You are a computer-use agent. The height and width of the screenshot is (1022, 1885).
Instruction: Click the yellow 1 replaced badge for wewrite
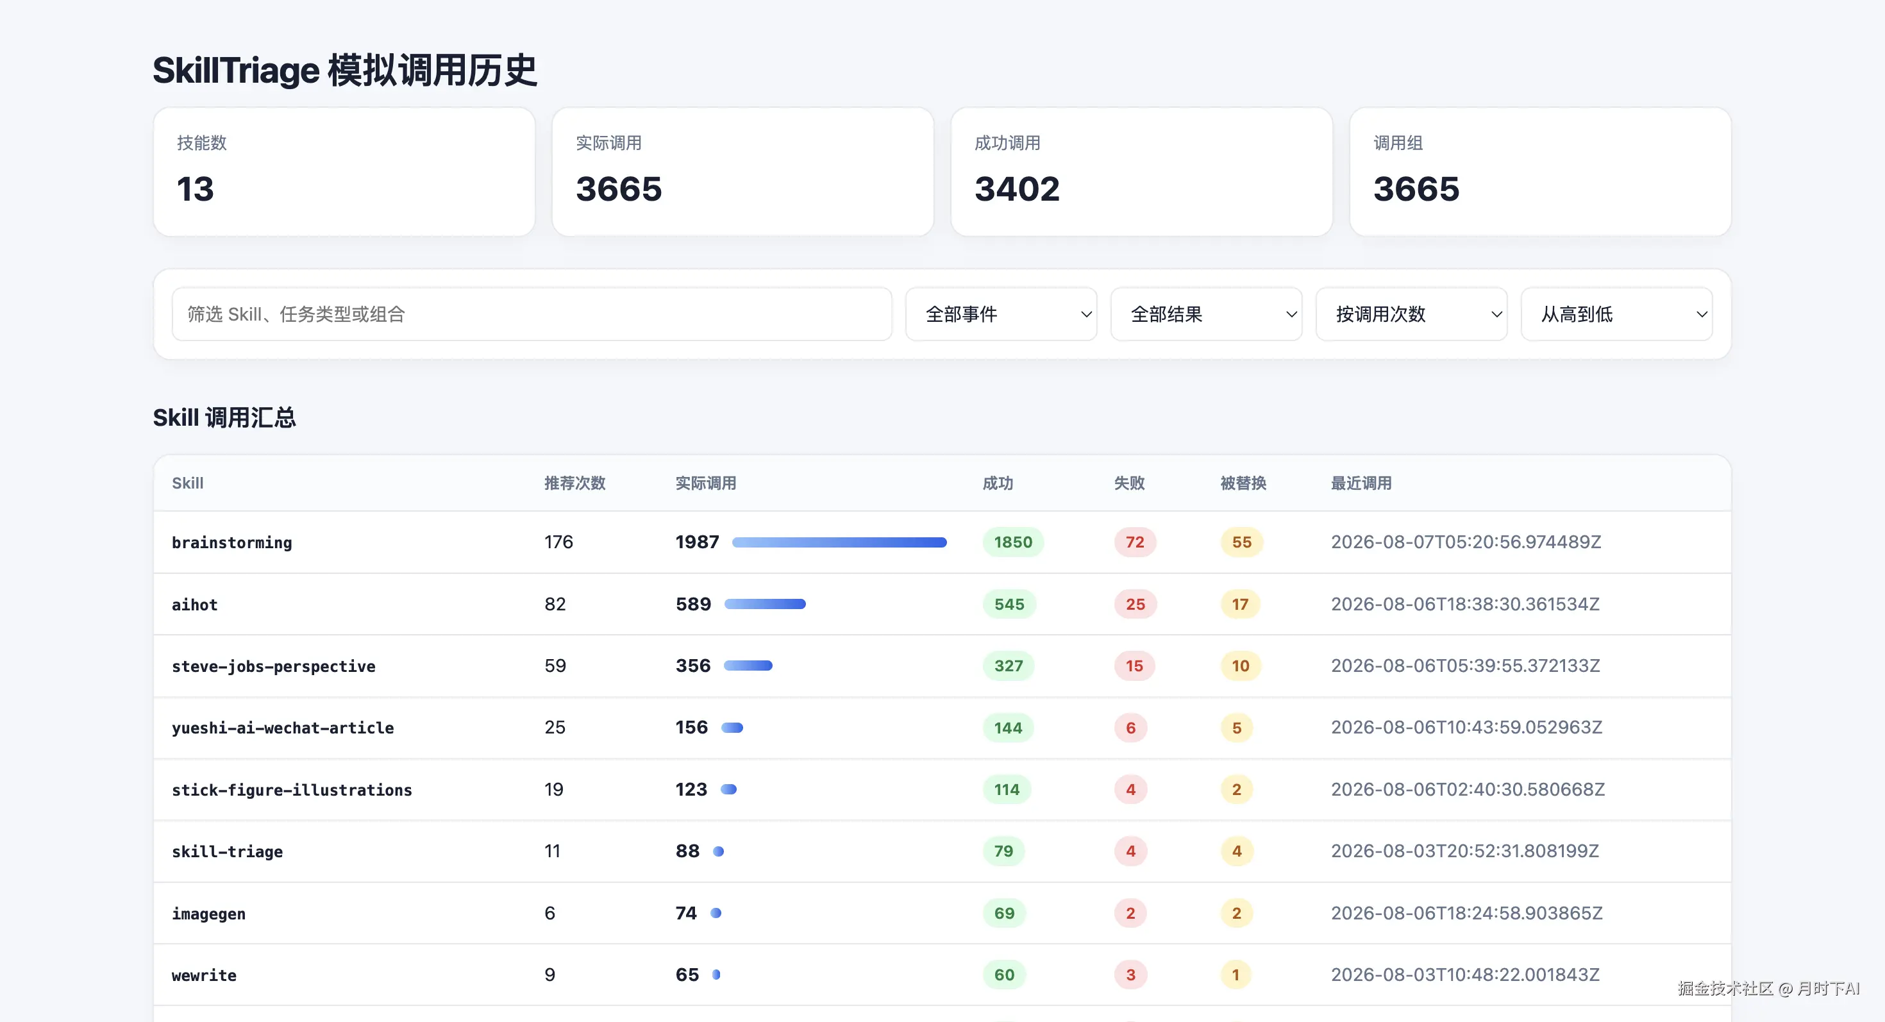click(x=1236, y=975)
